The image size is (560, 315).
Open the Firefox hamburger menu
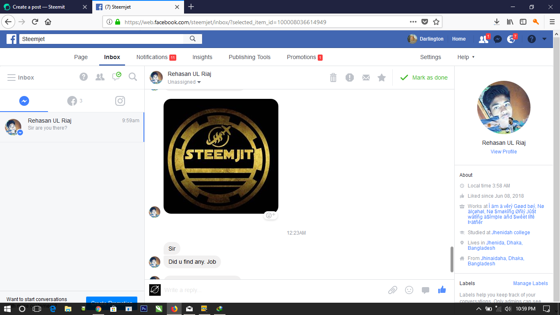point(552,22)
